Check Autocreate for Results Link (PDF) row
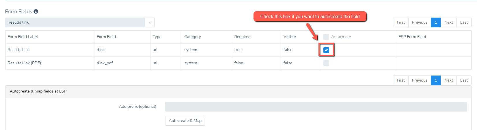The width and height of the screenshot is (477, 130). (326, 63)
